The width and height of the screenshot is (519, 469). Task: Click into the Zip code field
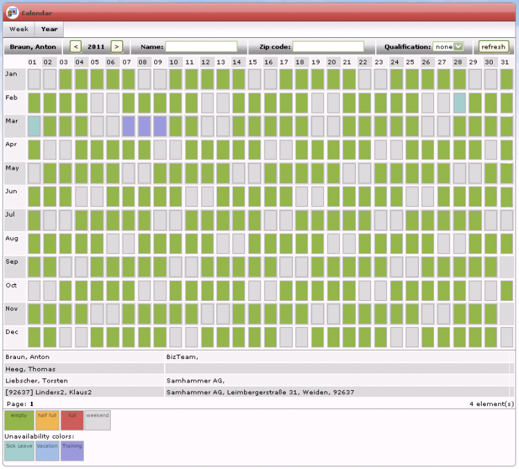[328, 46]
